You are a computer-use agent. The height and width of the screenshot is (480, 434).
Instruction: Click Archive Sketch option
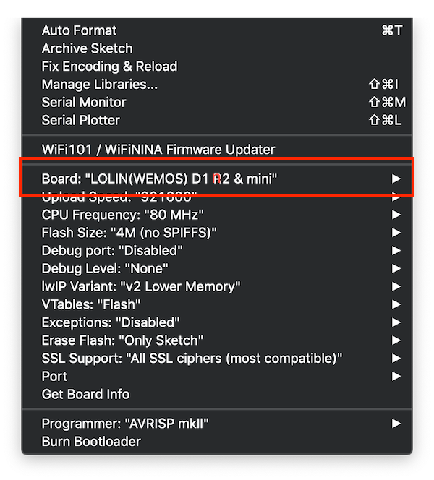click(x=87, y=48)
